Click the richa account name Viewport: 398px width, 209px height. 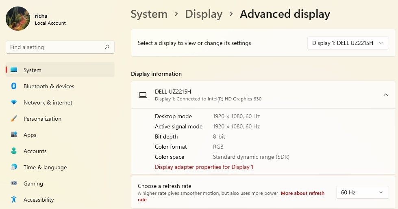tap(41, 16)
